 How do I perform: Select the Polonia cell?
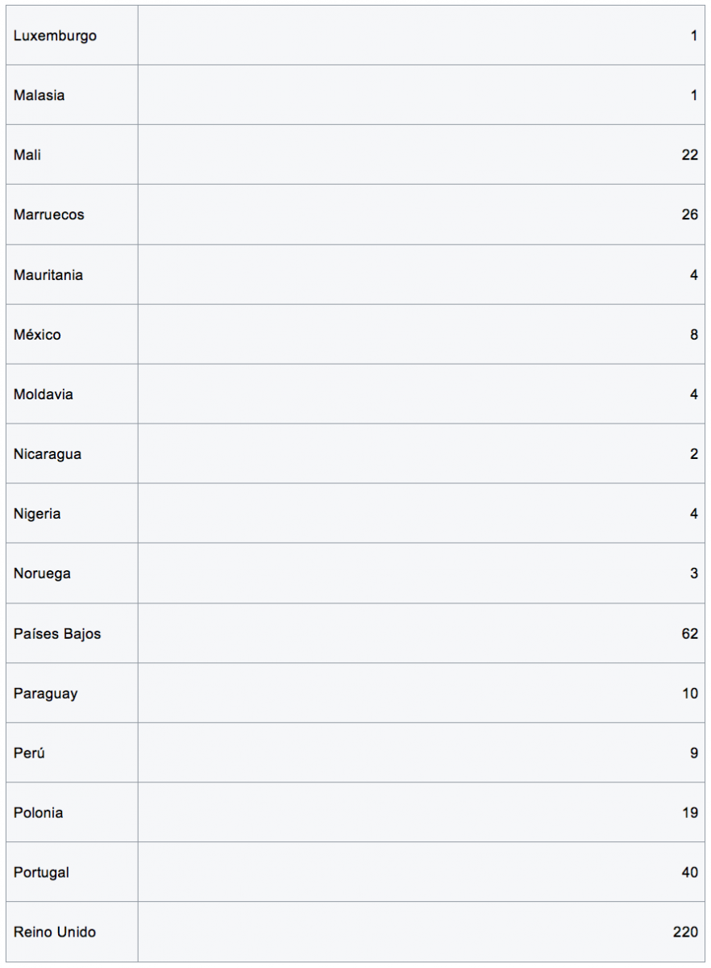pyautogui.click(x=38, y=812)
